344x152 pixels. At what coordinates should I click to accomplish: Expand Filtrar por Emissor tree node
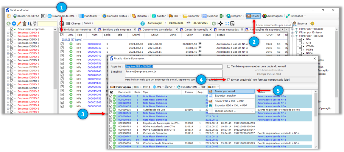292,32
